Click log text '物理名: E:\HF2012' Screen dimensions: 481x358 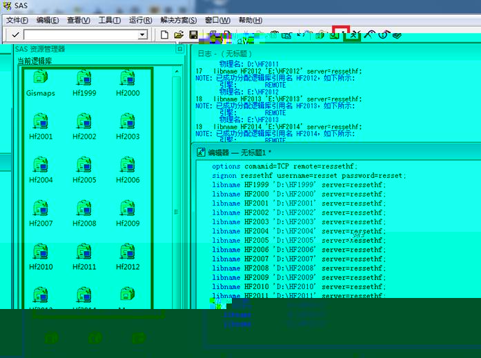coord(249,92)
